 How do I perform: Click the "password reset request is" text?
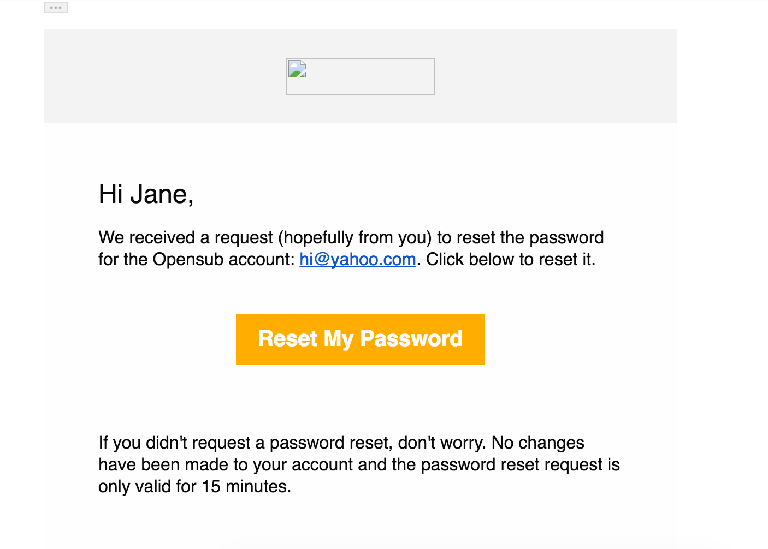[x=520, y=464]
